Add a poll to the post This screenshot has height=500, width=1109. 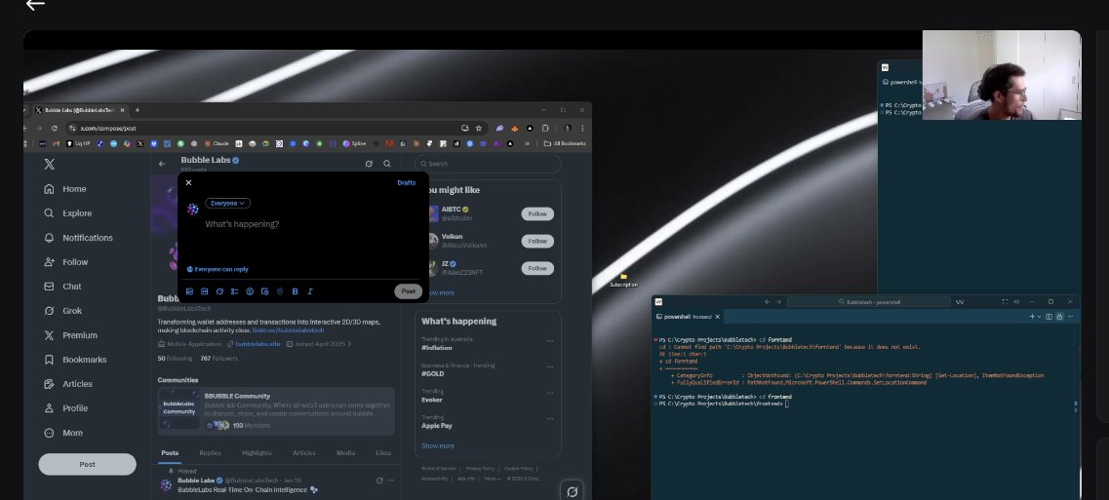235,291
